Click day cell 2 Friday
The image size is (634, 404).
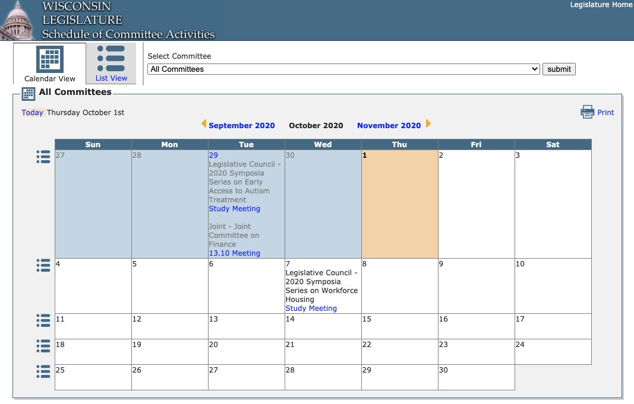(x=477, y=204)
